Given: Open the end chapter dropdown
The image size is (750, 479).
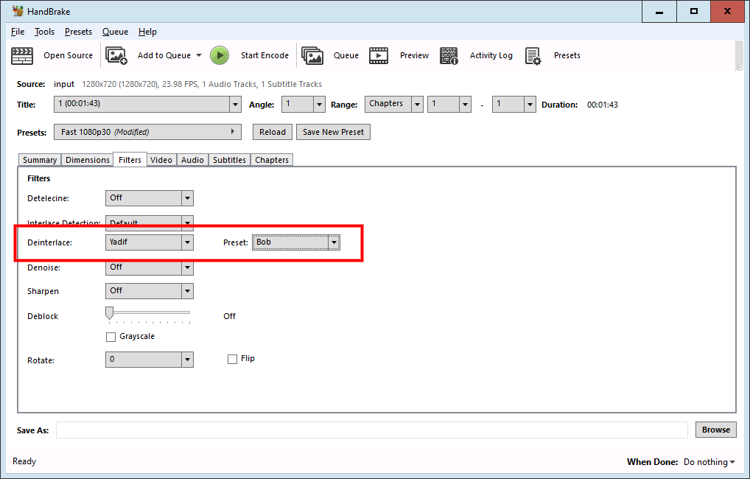Looking at the screenshot, I should tap(514, 105).
